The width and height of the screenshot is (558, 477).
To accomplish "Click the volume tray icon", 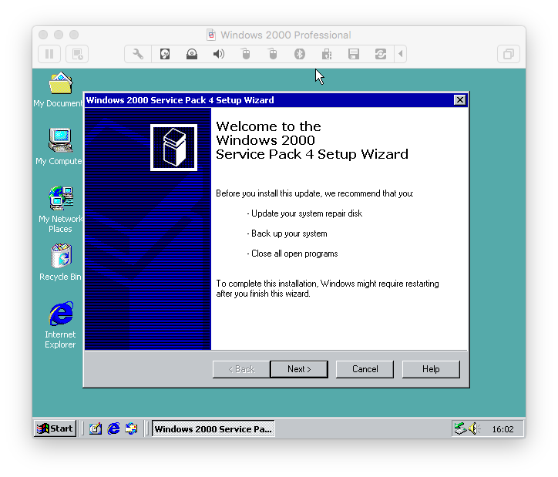I will (x=474, y=428).
